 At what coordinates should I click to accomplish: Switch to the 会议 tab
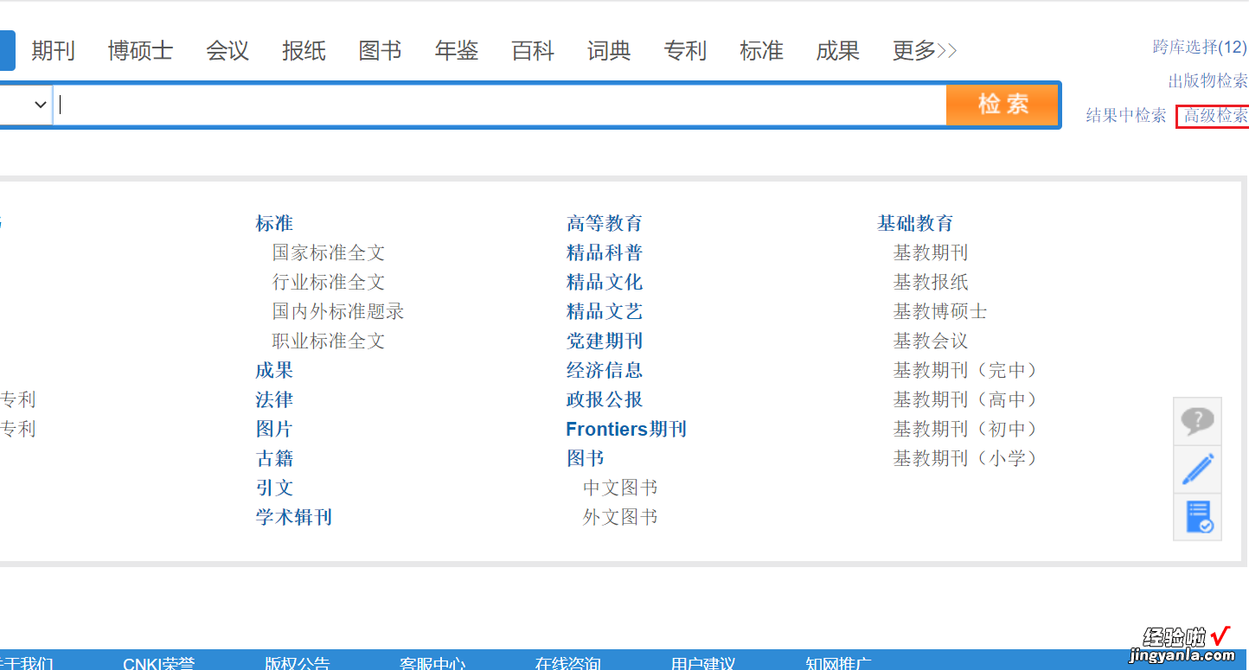pos(227,51)
